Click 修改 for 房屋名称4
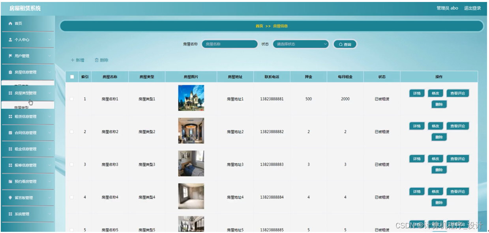The height and width of the screenshot is (233, 489). point(435,192)
